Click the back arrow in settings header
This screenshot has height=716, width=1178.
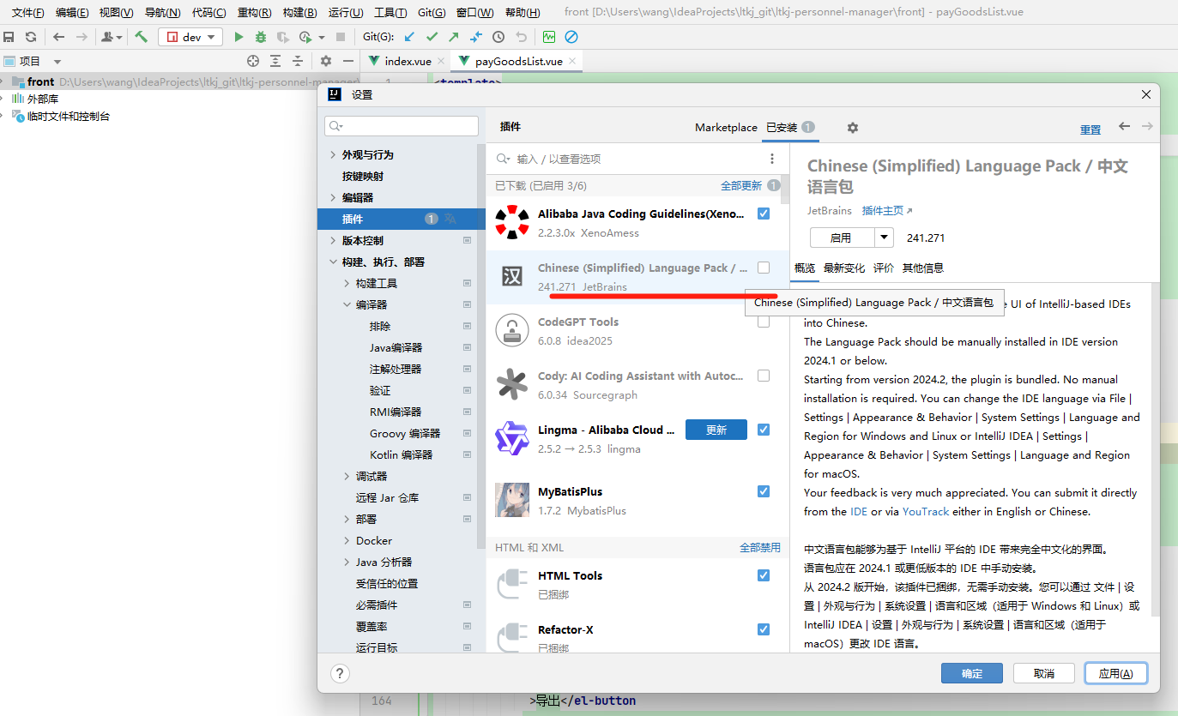coord(1124,127)
